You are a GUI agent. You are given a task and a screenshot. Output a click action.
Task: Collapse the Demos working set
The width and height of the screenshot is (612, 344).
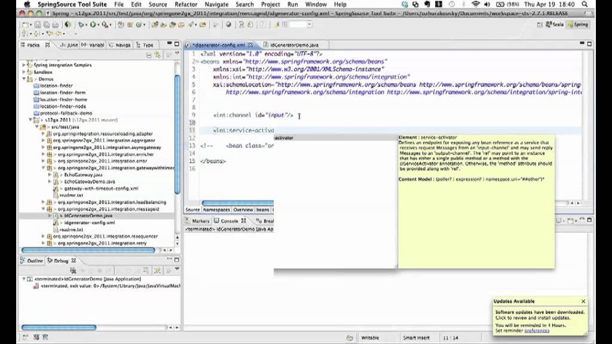tap(24, 79)
